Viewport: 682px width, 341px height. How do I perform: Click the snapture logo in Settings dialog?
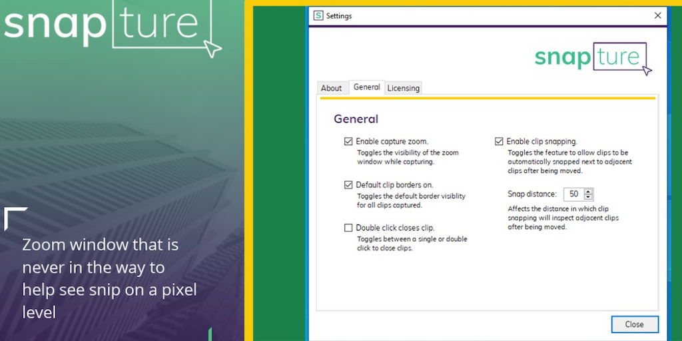tap(593, 59)
